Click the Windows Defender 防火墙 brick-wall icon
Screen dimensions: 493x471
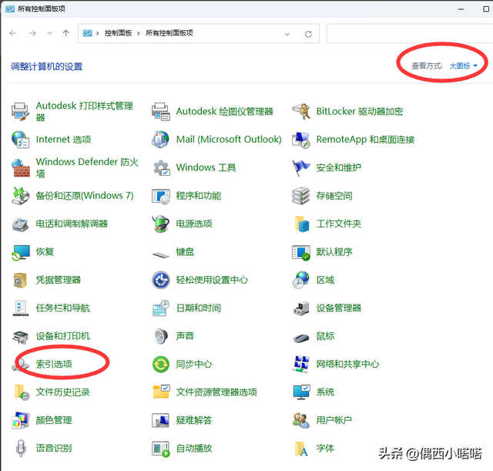click(21, 167)
